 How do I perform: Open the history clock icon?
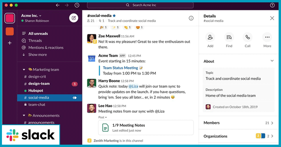(x=77, y=5)
